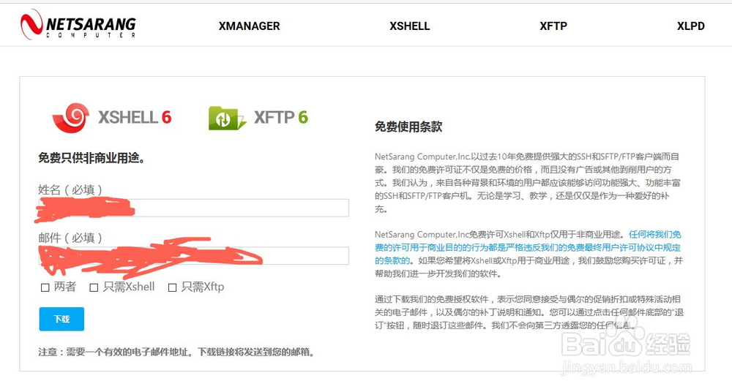Open the XLPD menu
The width and height of the screenshot is (732, 392).
(x=690, y=26)
